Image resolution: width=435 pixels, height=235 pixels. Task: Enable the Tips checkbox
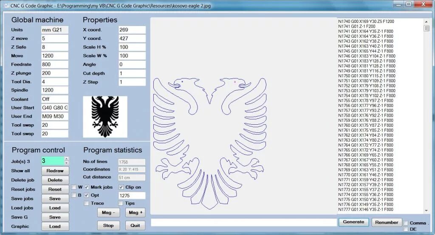pos(120,204)
